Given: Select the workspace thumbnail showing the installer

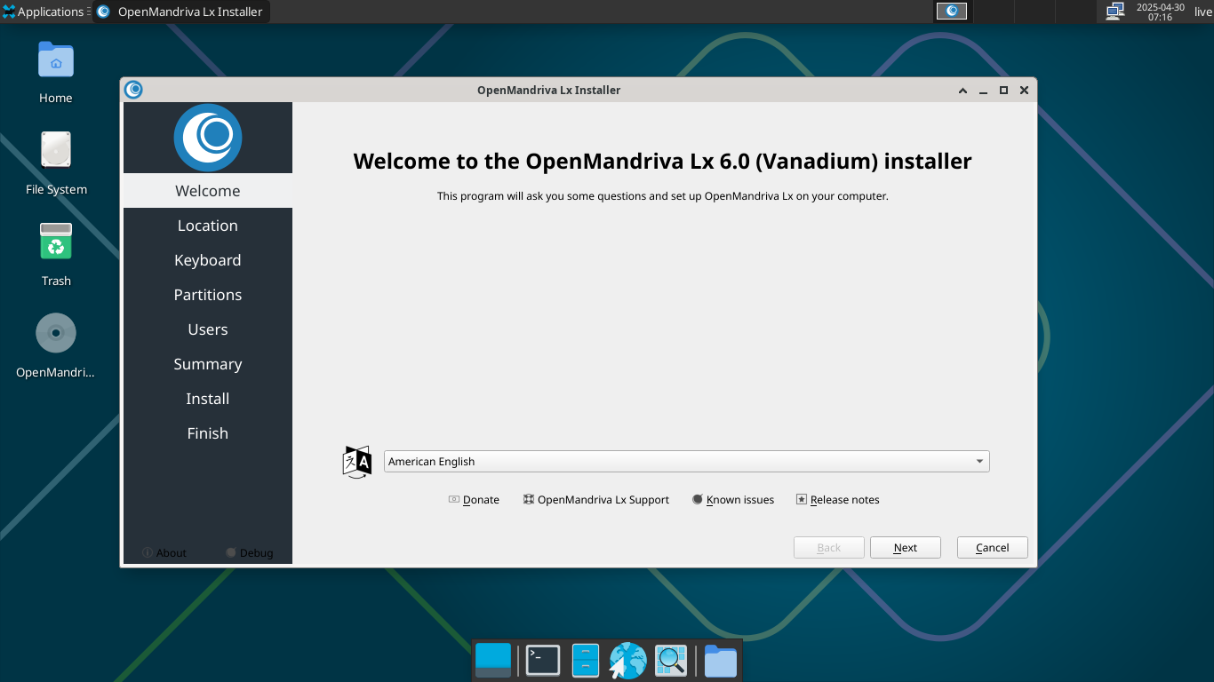Looking at the screenshot, I should pyautogui.click(x=952, y=12).
